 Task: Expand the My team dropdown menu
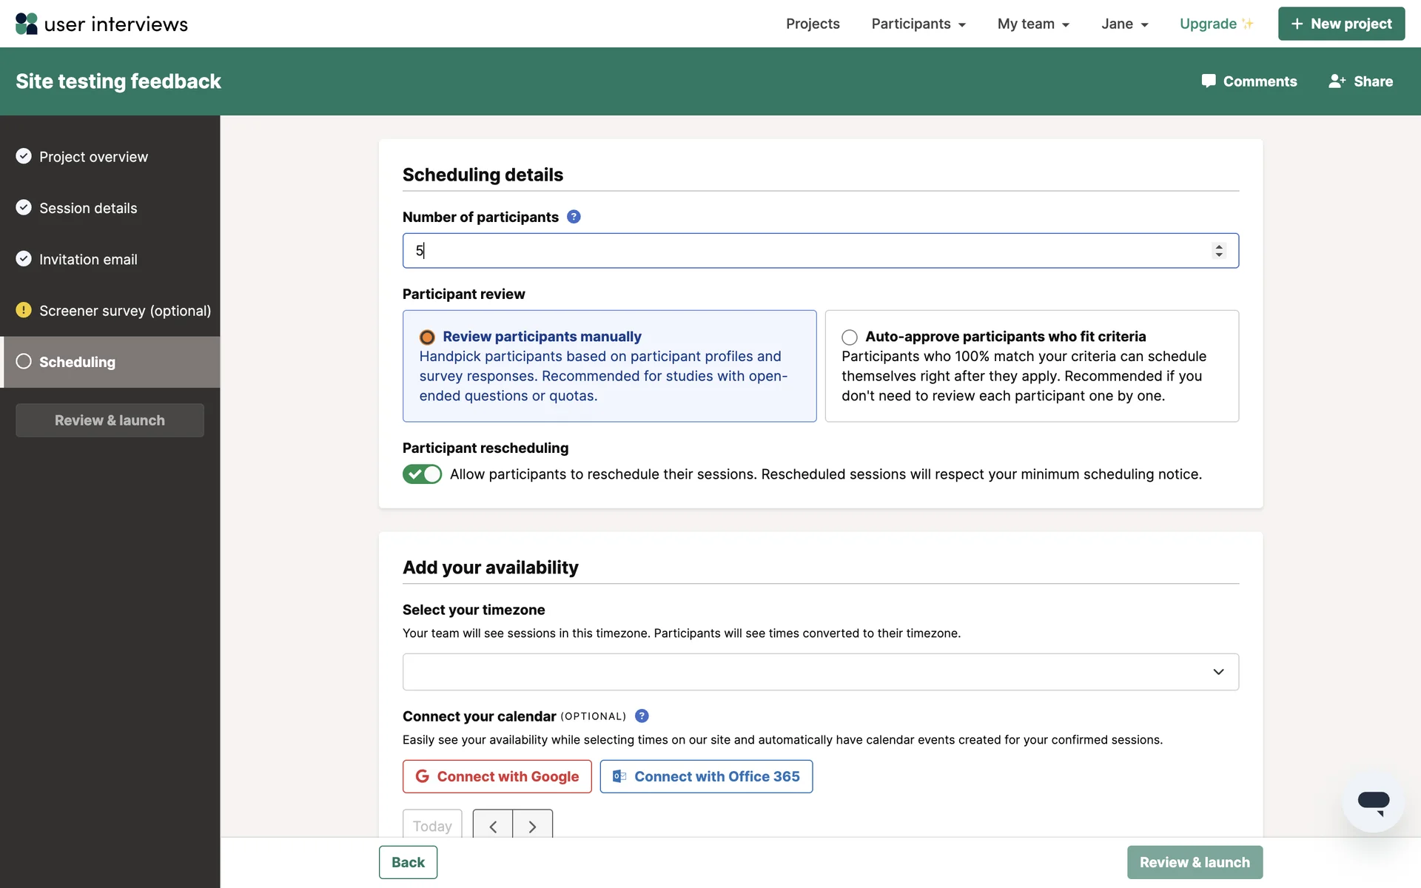[1033, 24]
